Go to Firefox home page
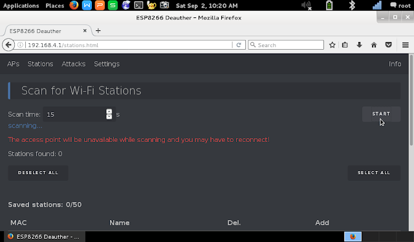The width and height of the screenshot is (414, 242). 374,45
